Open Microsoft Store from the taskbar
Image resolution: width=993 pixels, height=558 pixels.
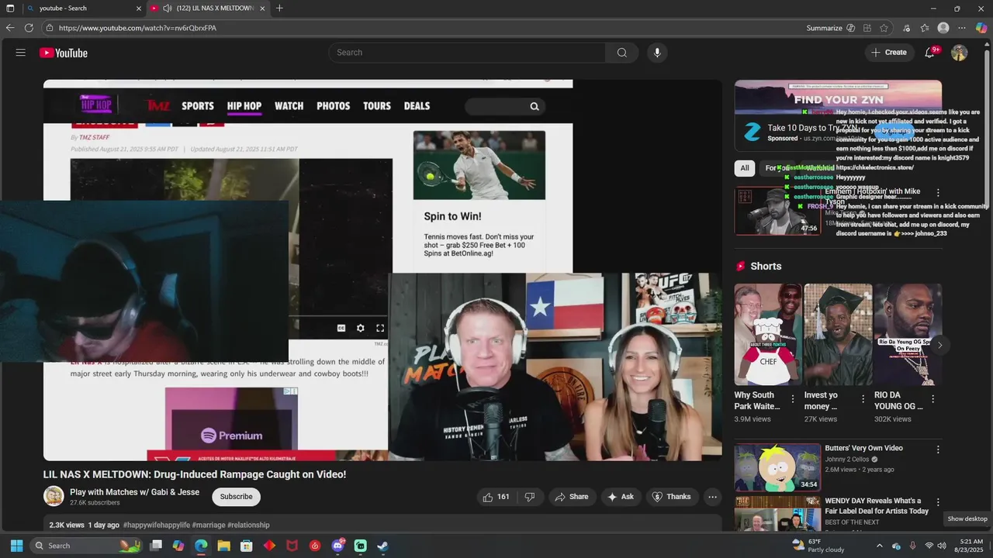[247, 546]
